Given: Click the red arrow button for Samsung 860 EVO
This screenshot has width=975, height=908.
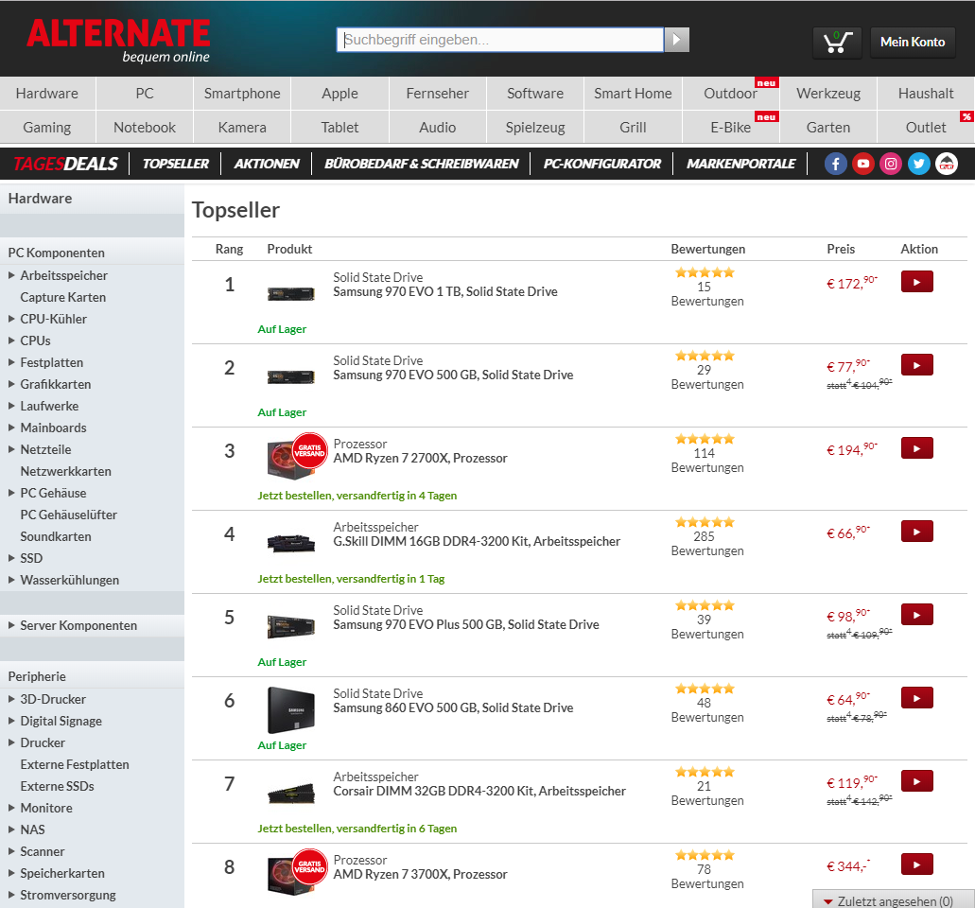Looking at the screenshot, I should [916, 698].
